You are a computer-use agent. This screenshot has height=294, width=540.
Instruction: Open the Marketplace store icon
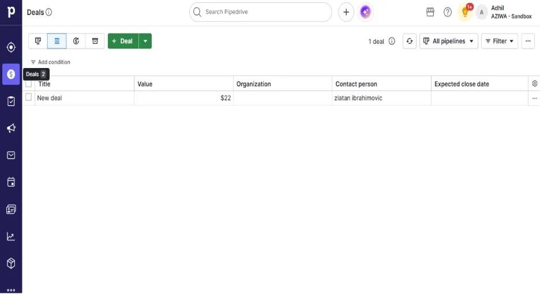430,12
